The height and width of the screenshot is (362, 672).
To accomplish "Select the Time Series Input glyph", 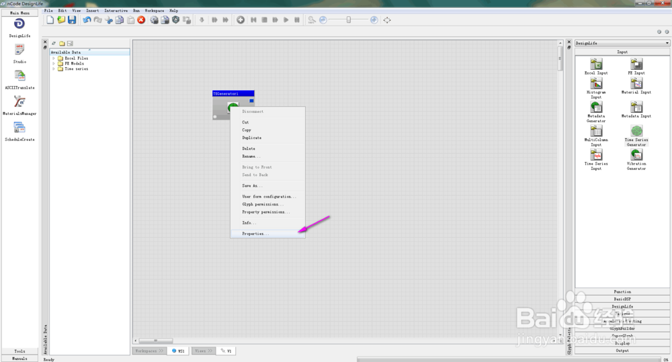I will point(596,160).
